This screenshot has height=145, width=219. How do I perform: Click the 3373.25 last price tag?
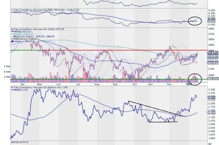click(x=213, y=53)
